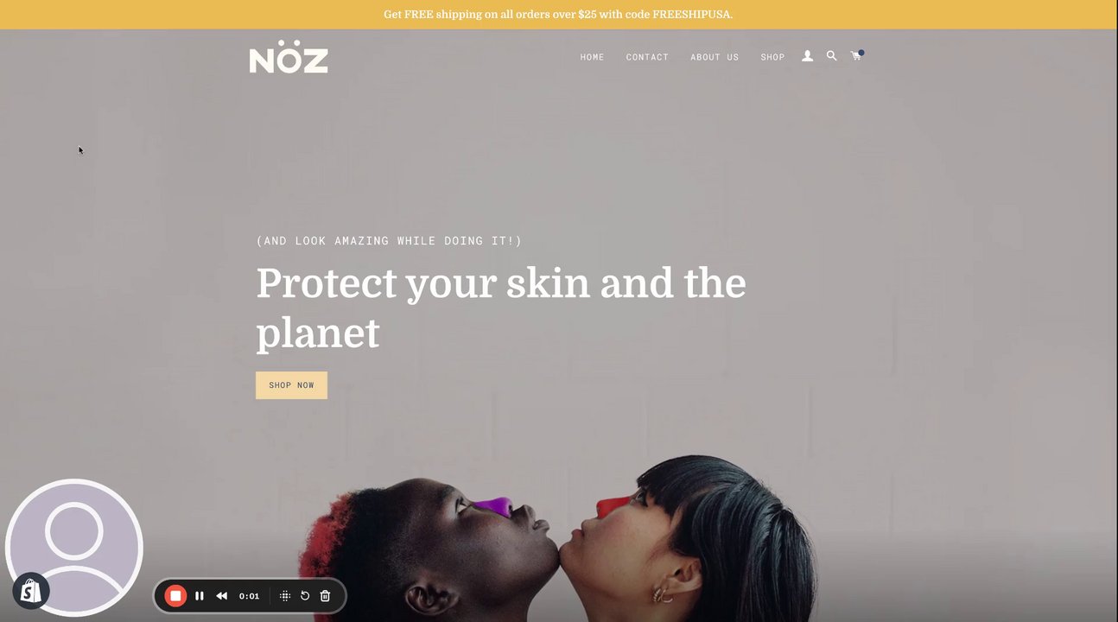Delete the recording with trash icon

pyautogui.click(x=325, y=596)
